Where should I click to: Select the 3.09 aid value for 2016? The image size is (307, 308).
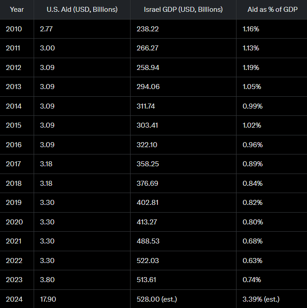47,145
